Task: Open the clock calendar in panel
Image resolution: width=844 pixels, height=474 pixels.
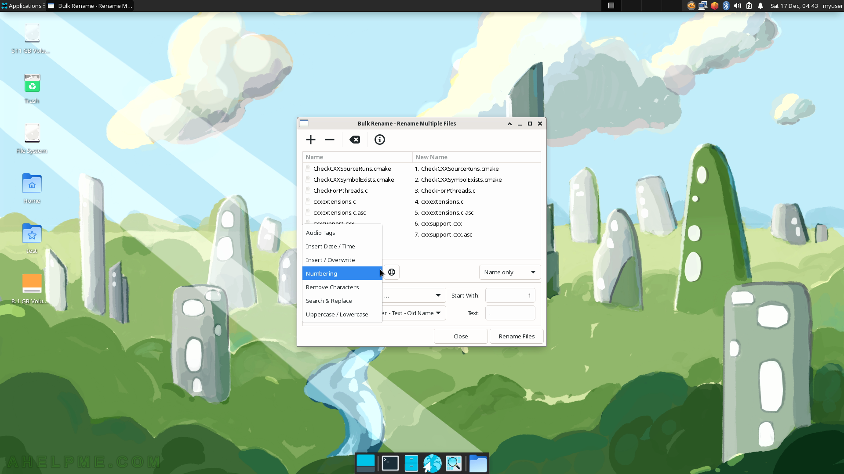Action: coord(794,6)
